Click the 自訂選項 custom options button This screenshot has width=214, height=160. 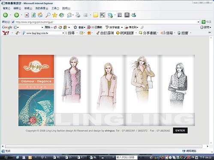(105, 33)
